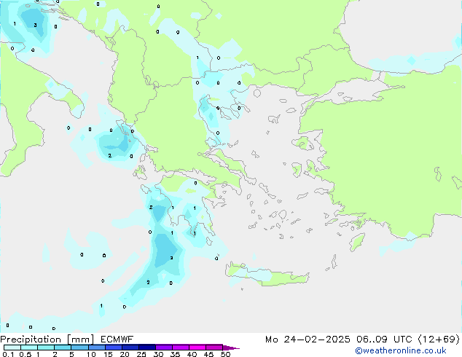Choose the 25–30 mm navy legend swatch

[147, 348]
